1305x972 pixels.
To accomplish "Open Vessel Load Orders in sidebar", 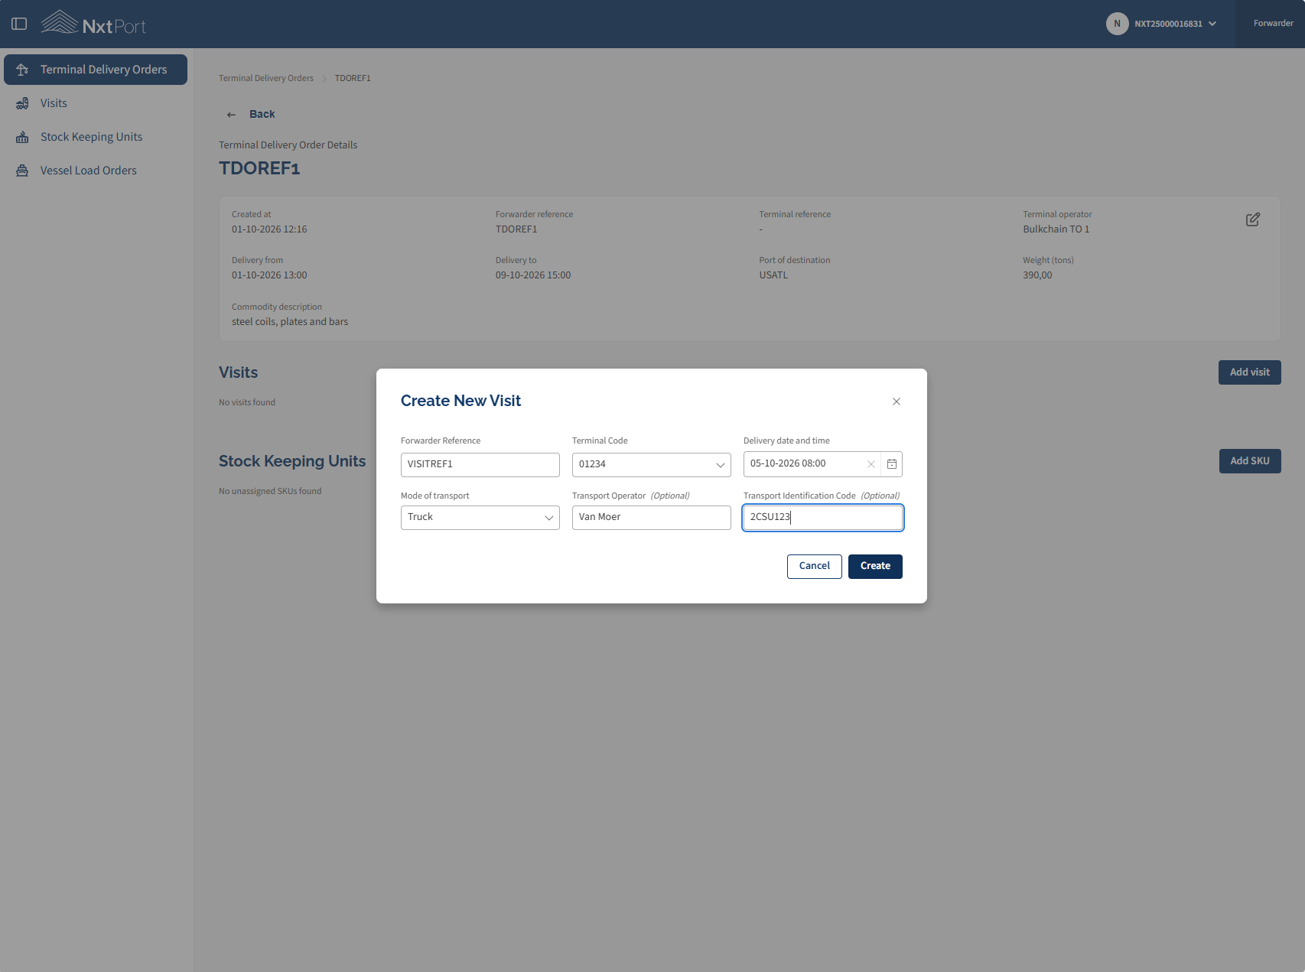I will pos(96,171).
